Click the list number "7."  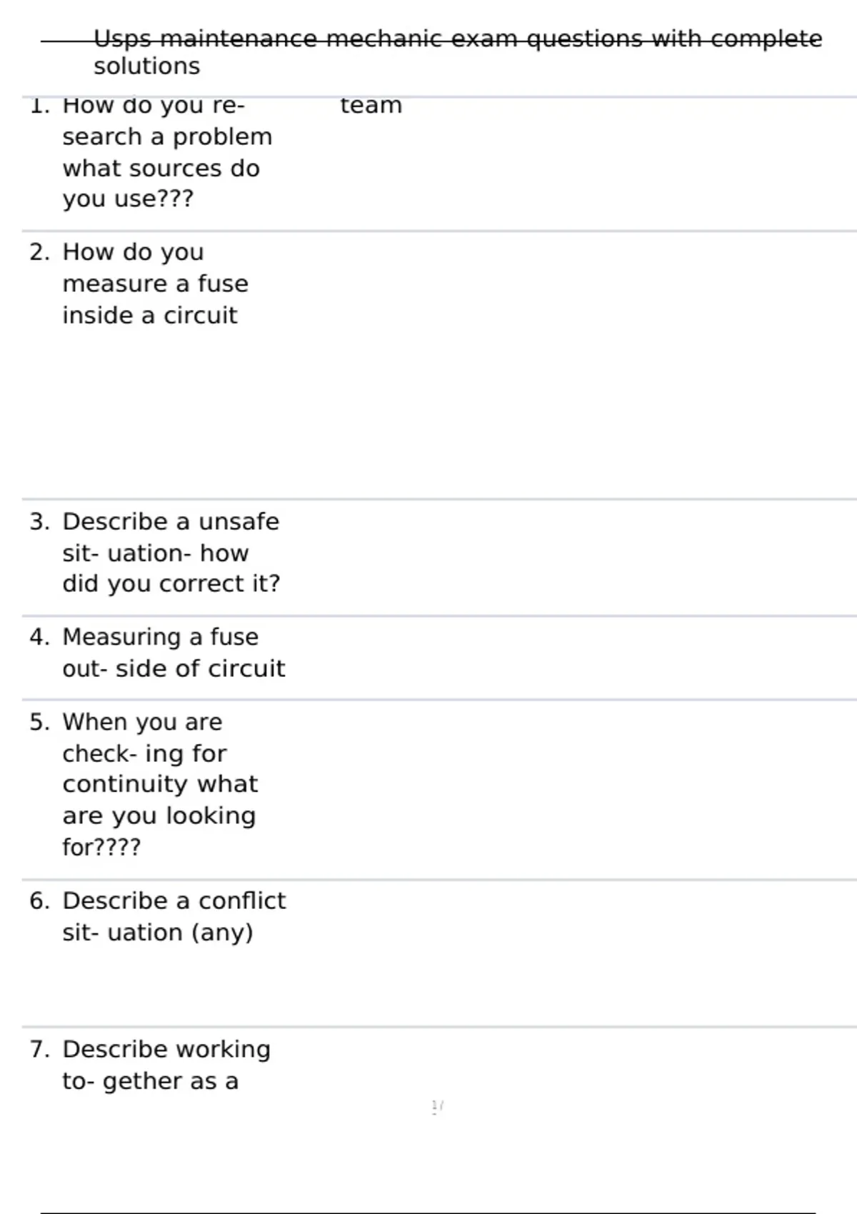point(39,1050)
